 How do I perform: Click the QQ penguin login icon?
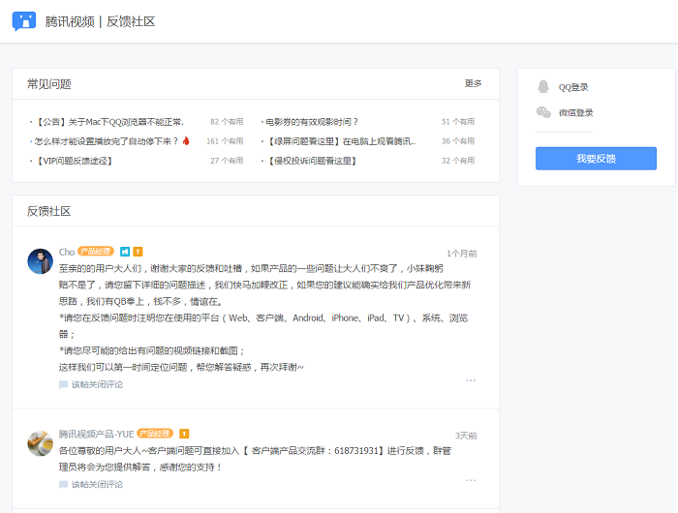[x=543, y=87]
